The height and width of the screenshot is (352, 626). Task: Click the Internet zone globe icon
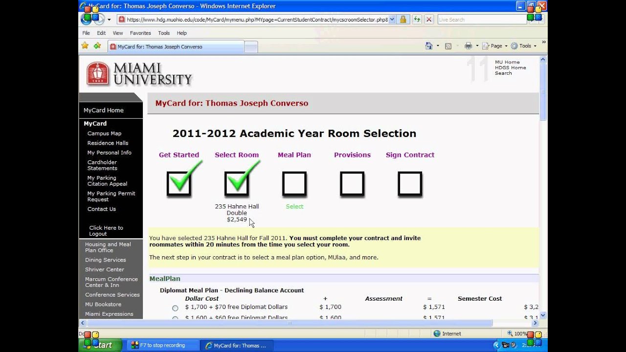(437, 333)
